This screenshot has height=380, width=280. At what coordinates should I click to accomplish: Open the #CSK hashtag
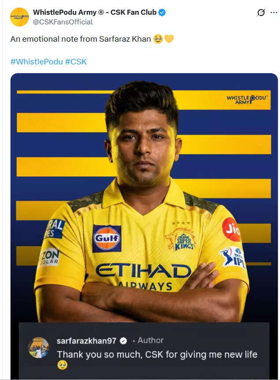tap(76, 62)
